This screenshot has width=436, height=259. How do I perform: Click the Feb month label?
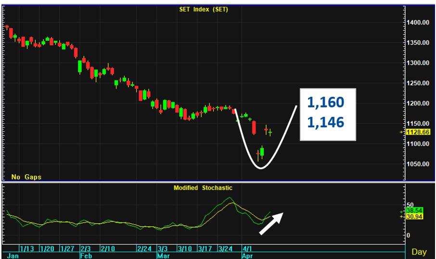(86, 256)
